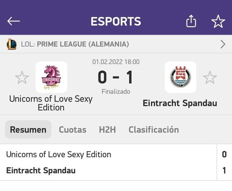
Task: Tap Unicorns of Love Sexy Edition name under logo
Action: pos(51,103)
